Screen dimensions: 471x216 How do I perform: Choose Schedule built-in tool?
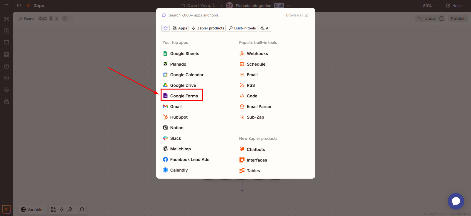pos(252,64)
